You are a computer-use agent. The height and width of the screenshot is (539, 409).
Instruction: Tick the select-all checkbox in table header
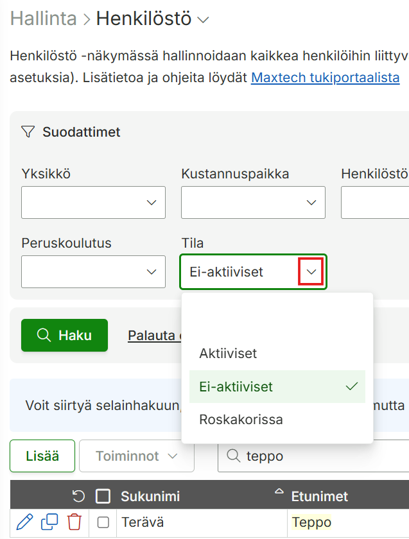point(103,497)
